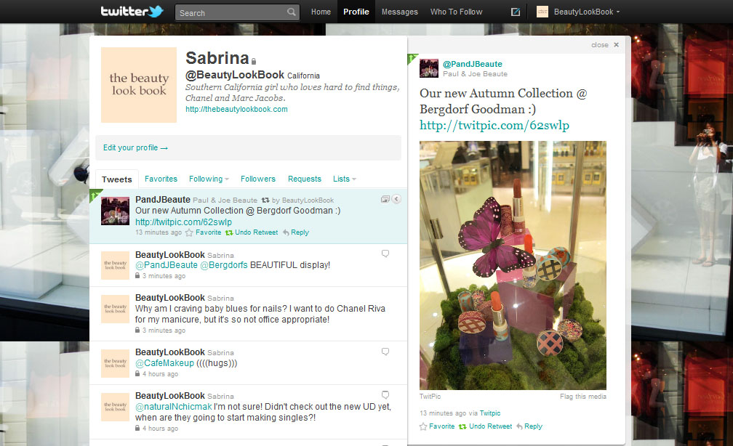The height and width of the screenshot is (446, 733).
Task: Click 'close' text in detail pane
Action: 600,45
